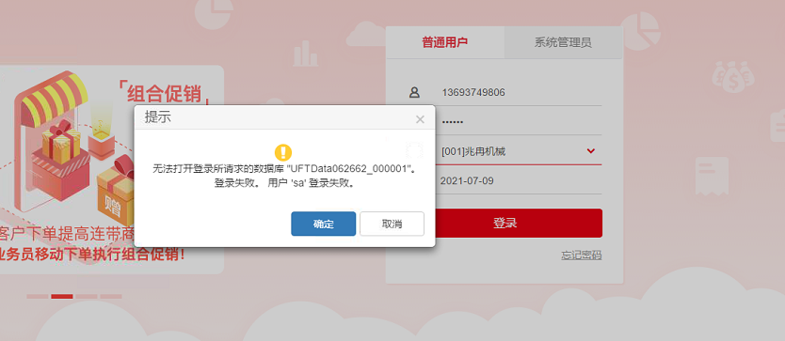The image size is (785, 341).
Task: Click the 组合促销 promotion banner title
Action: pyautogui.click(x=164, y=93)
